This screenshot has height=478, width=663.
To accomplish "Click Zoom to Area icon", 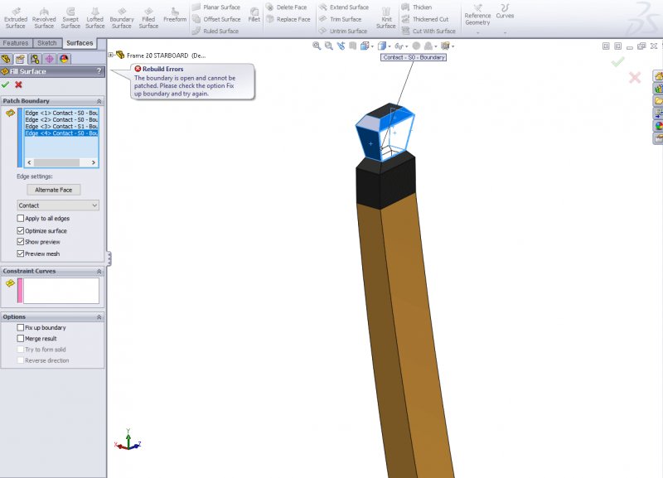I will [x=328, y=46].
